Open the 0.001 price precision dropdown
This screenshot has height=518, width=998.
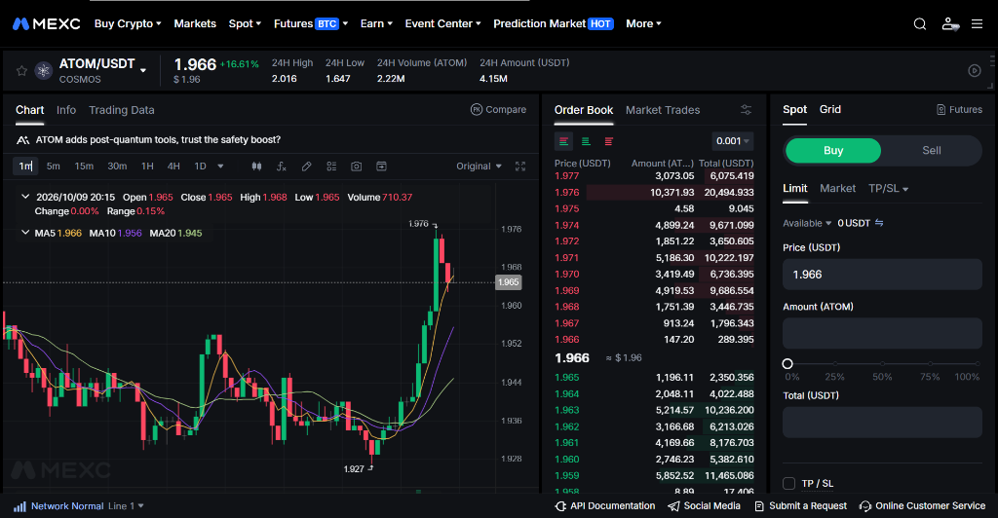click(733, 141)
